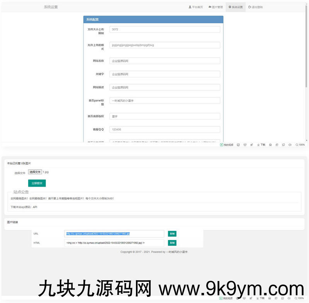Click the highlighted image URL text field
Screen dimensions: 309x303
click(114, 234)
